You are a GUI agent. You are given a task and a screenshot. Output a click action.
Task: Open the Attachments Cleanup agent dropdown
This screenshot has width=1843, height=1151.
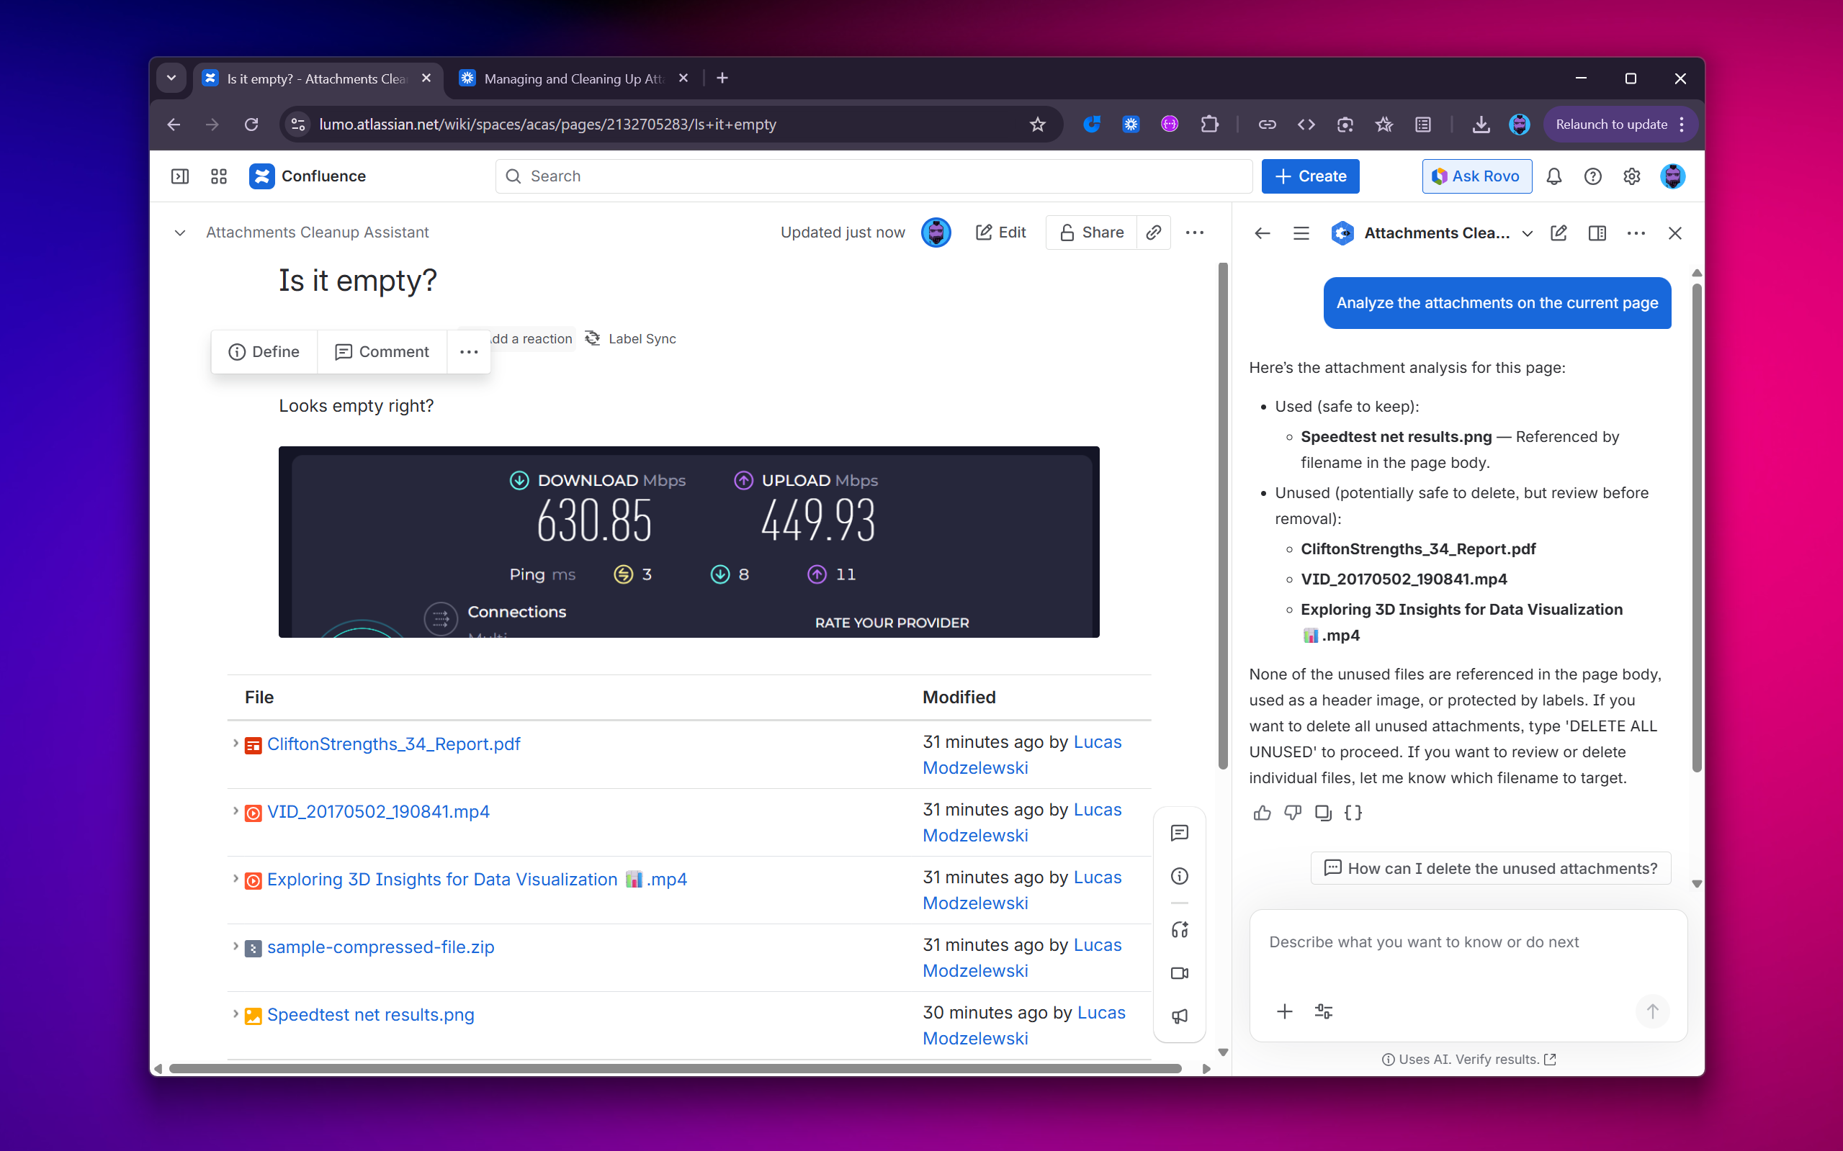(1527, 233)
